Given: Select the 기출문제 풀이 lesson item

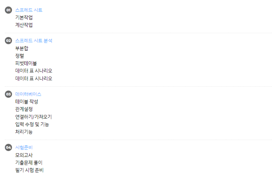Looking at the screenshot, I should pos(29,163).
